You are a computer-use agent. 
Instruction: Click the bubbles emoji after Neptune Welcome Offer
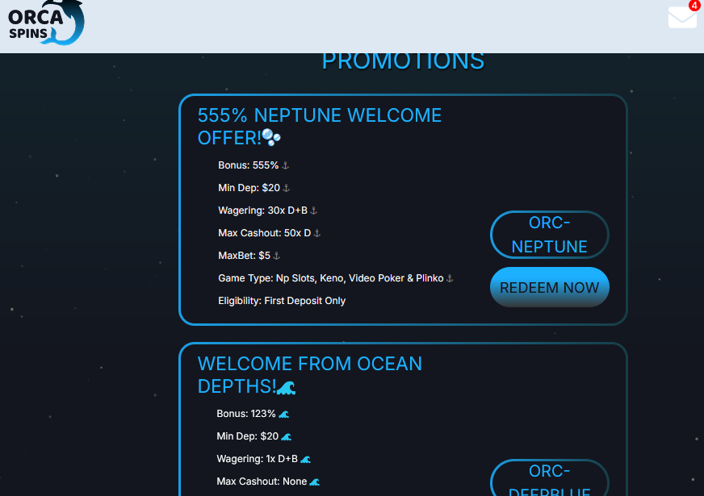(271, 137)
